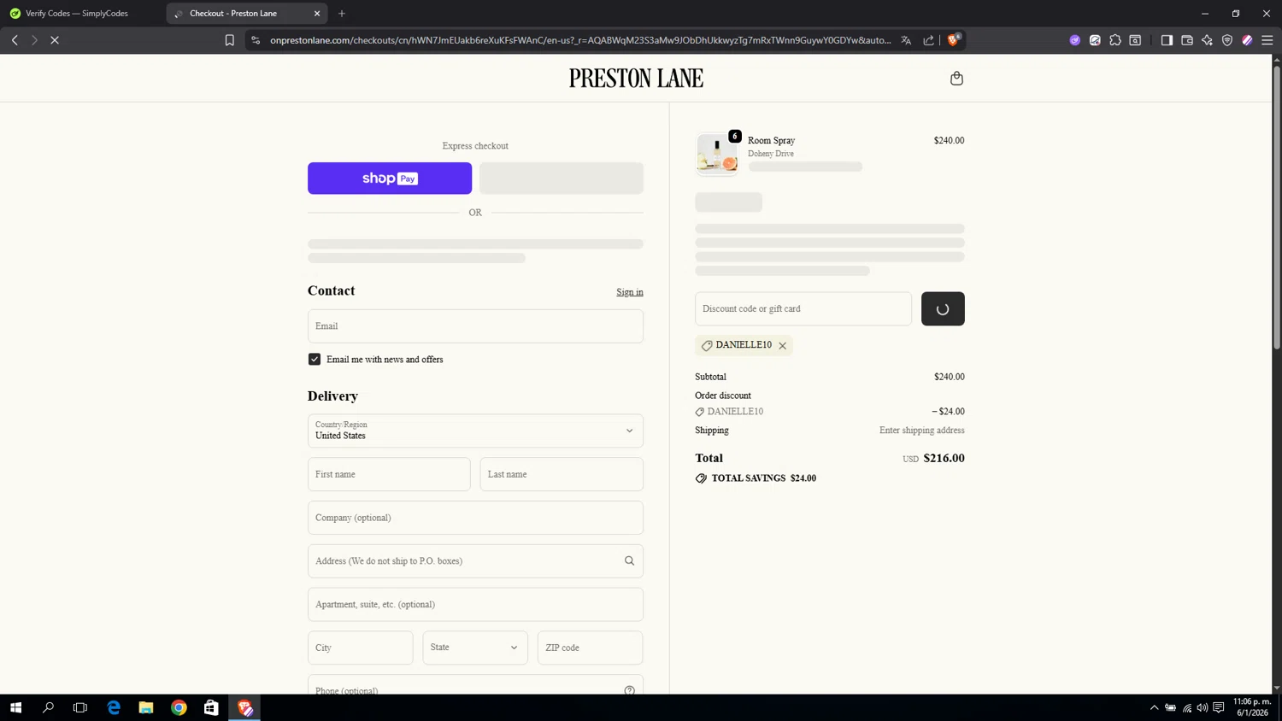Screen dimensions: 1282x721
Task: Click the browser address bar URL
Action: (580, 40)
